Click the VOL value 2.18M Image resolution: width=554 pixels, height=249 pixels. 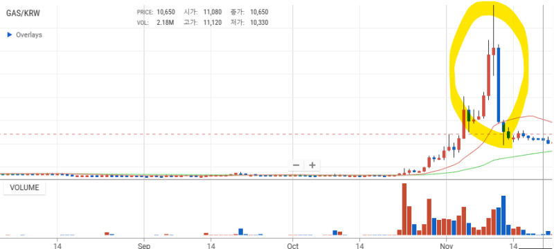click(166, 23)
